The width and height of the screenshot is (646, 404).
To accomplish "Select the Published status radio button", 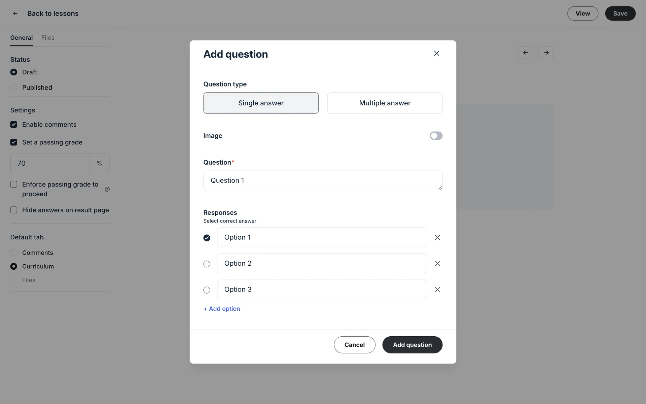I will (14, 88).
